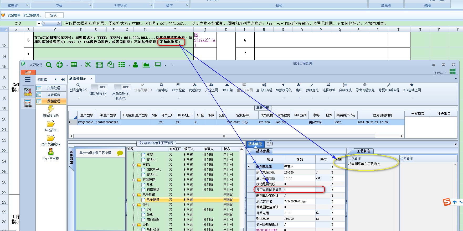This screenshot has width=463, height=231.
Task: Click the area chart icon in quick toolbar
Action: 146,65
